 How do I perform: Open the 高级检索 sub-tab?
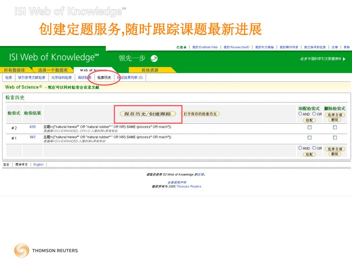[85, 78]
